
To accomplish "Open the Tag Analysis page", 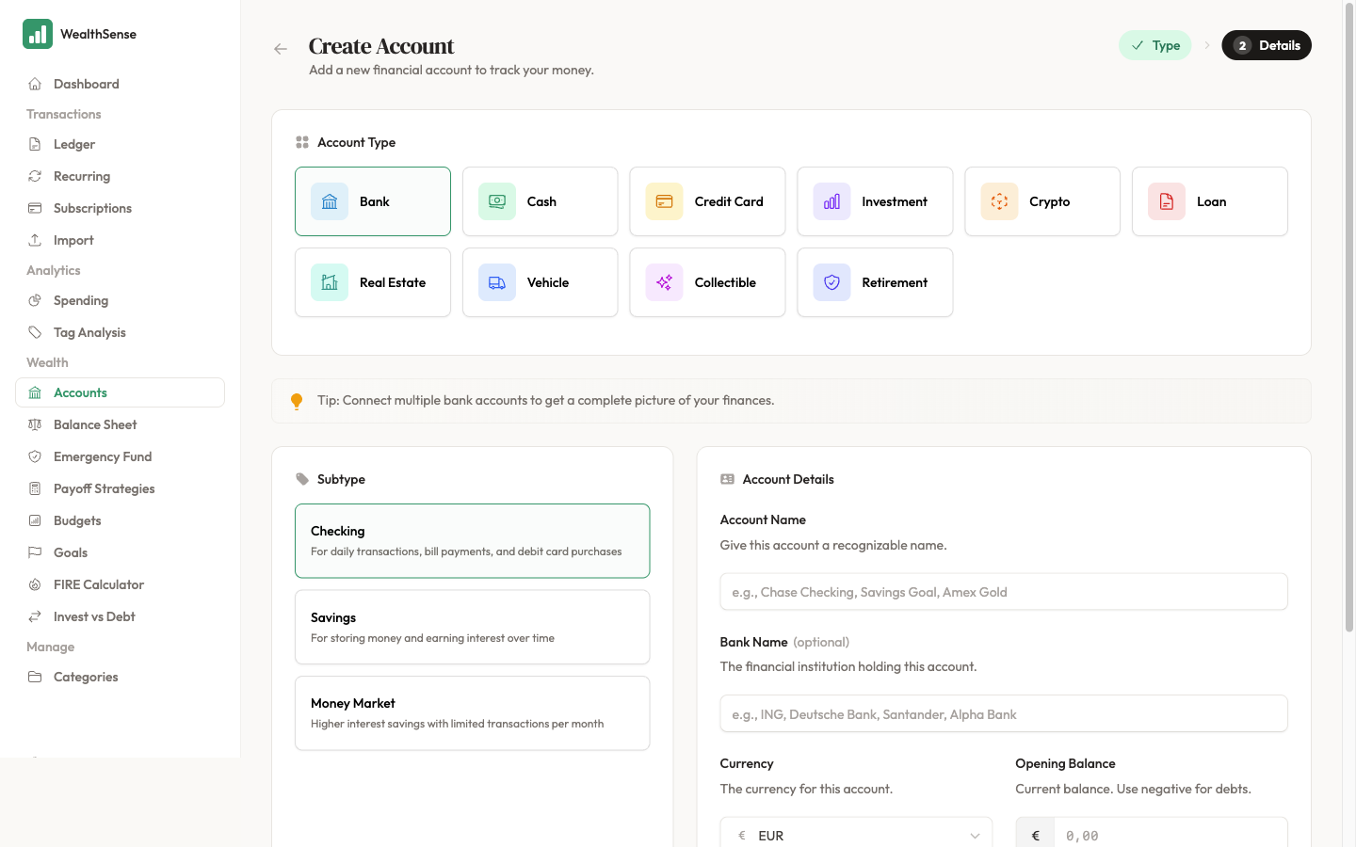I will (120, 332).
